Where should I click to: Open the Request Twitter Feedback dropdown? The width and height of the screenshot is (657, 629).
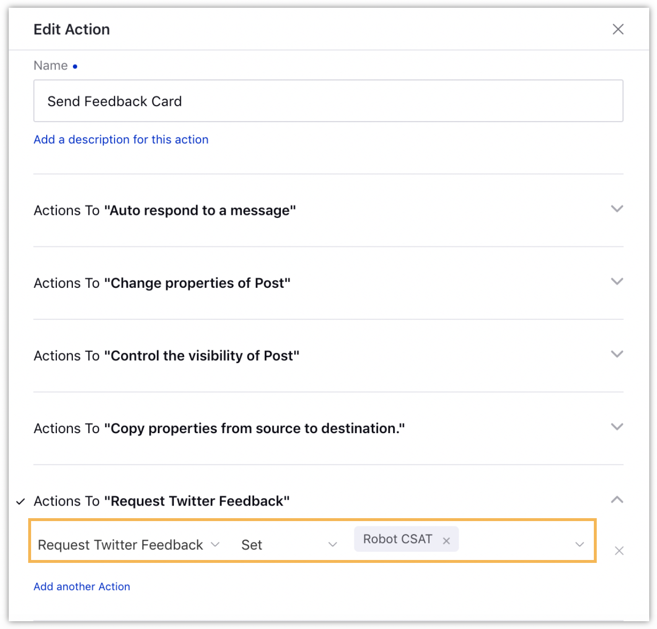point(129,545)
